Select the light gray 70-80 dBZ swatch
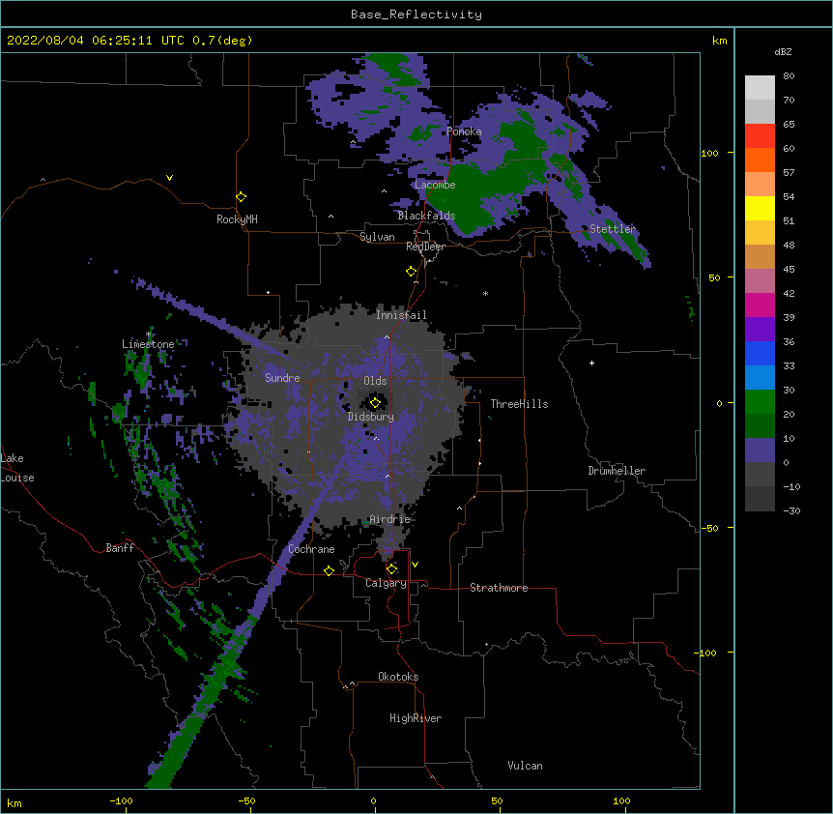Screen dimensions: 833x814 click(760, 87)
